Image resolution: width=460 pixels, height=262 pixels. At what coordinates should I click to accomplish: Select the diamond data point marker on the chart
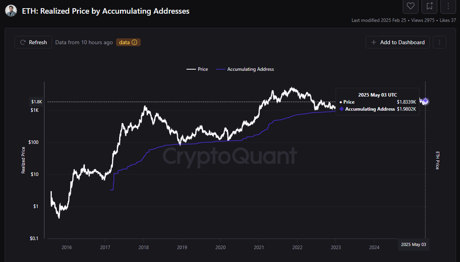click(x=424, y=101)
